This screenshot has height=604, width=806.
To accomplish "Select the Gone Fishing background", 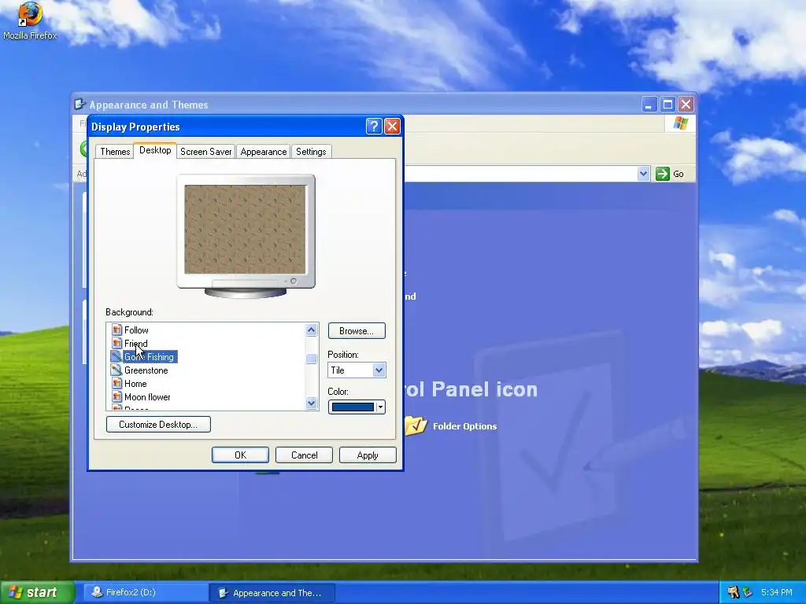I will point(149,357).
